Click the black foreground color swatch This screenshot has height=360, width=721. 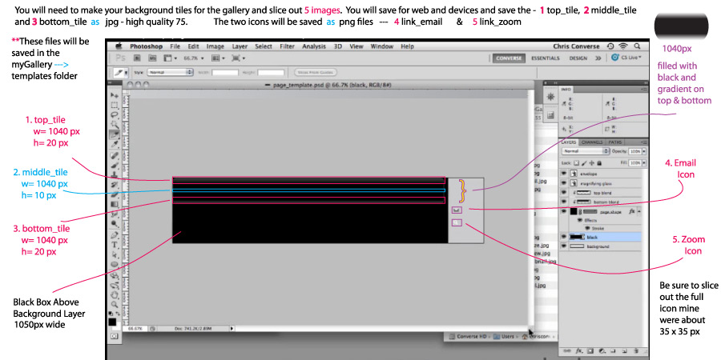[112, 322]
